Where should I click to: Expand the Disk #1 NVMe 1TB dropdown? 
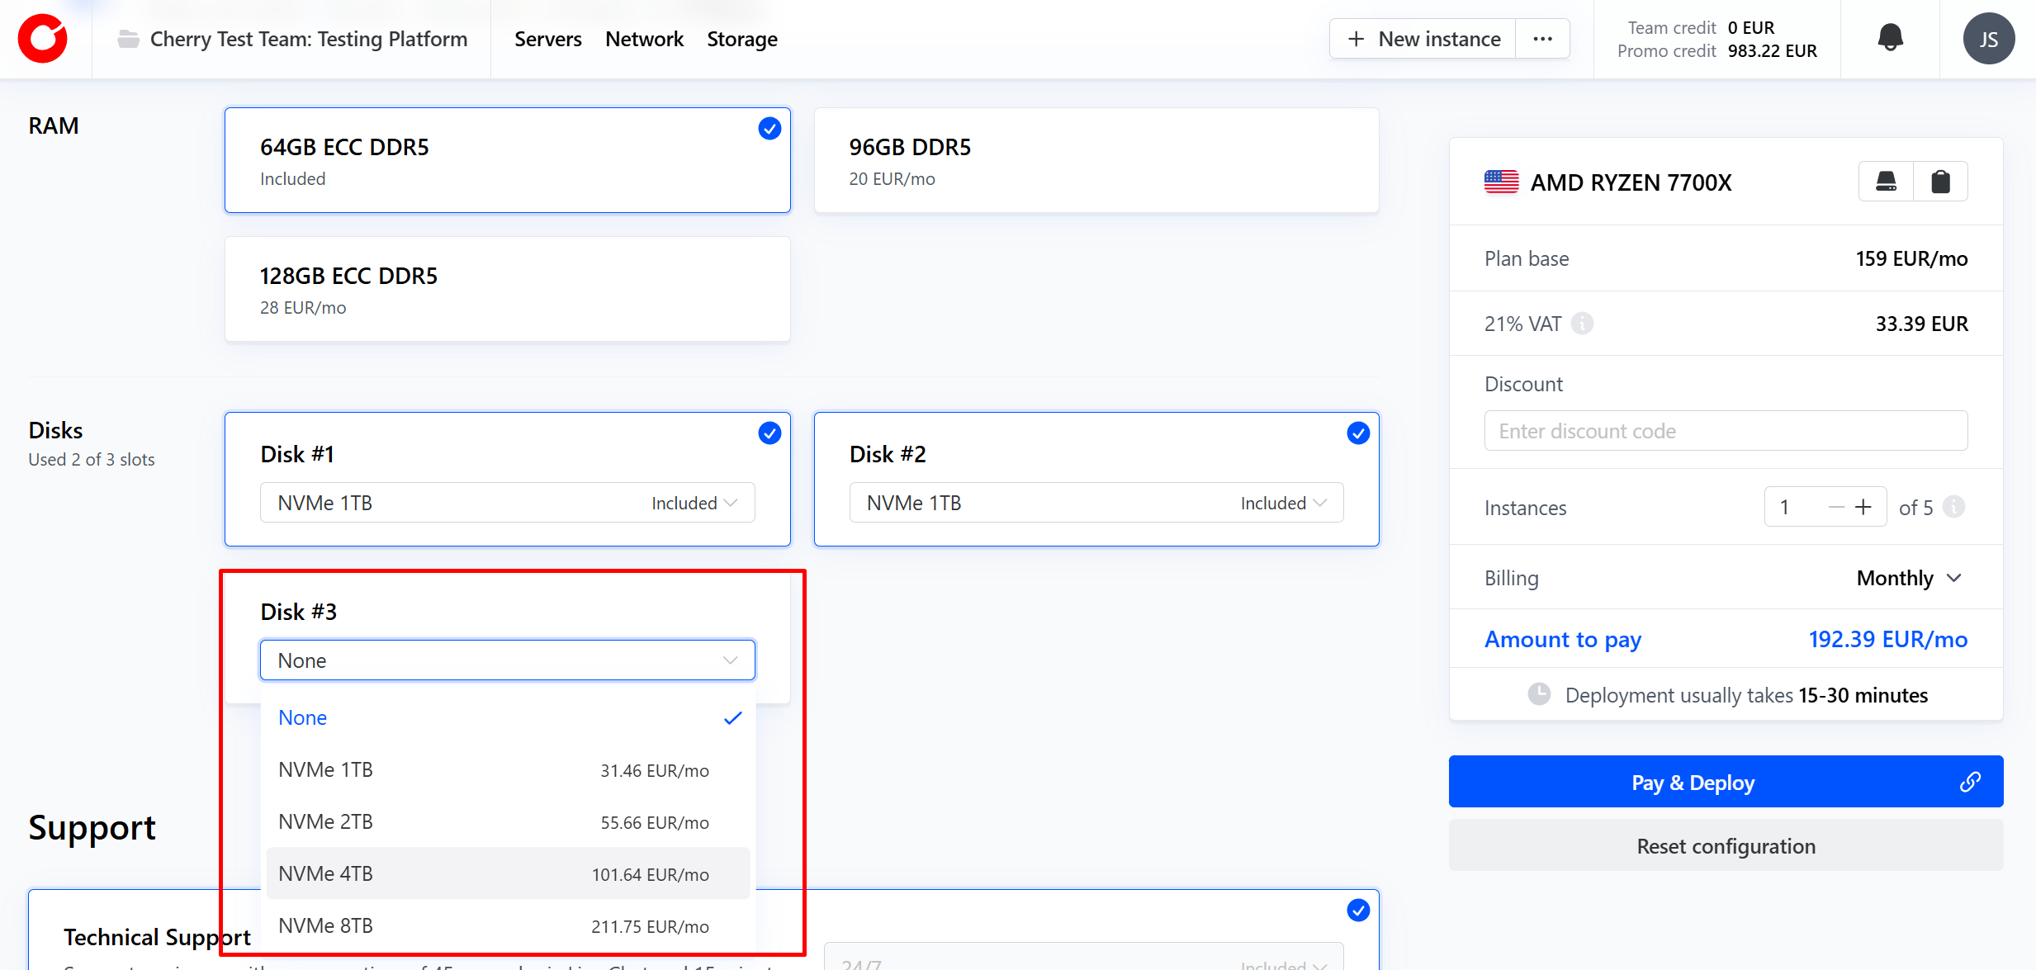(507, 503)
